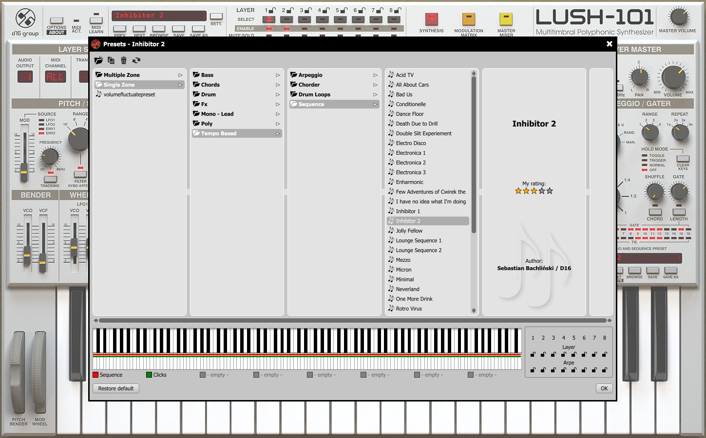Set the rating to one star
706x438 pixels.
518,191
